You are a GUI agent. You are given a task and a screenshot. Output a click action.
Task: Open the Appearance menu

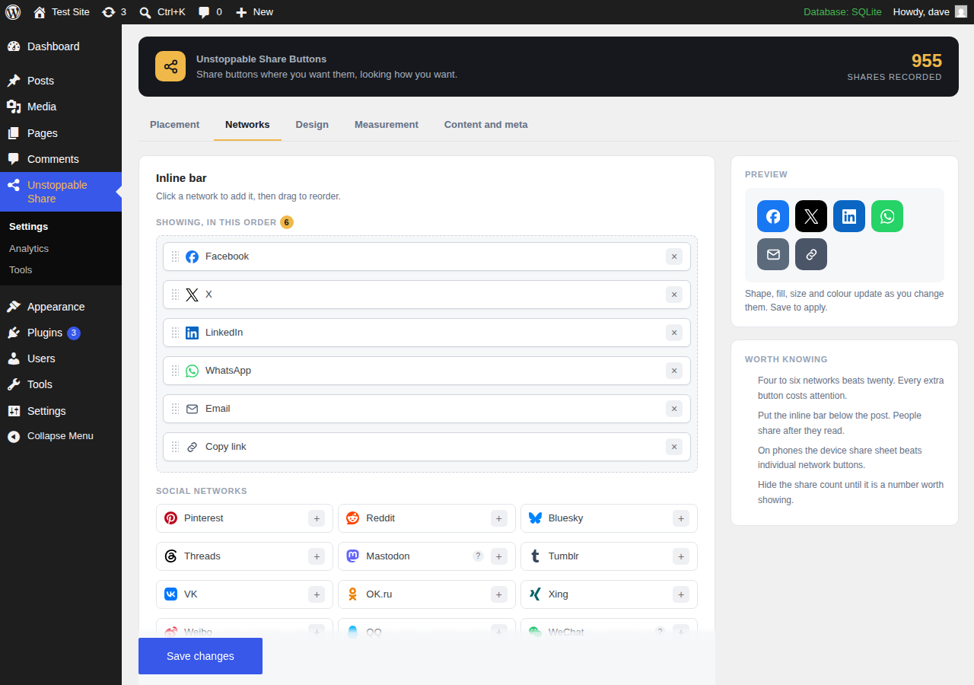pos(61,307)
